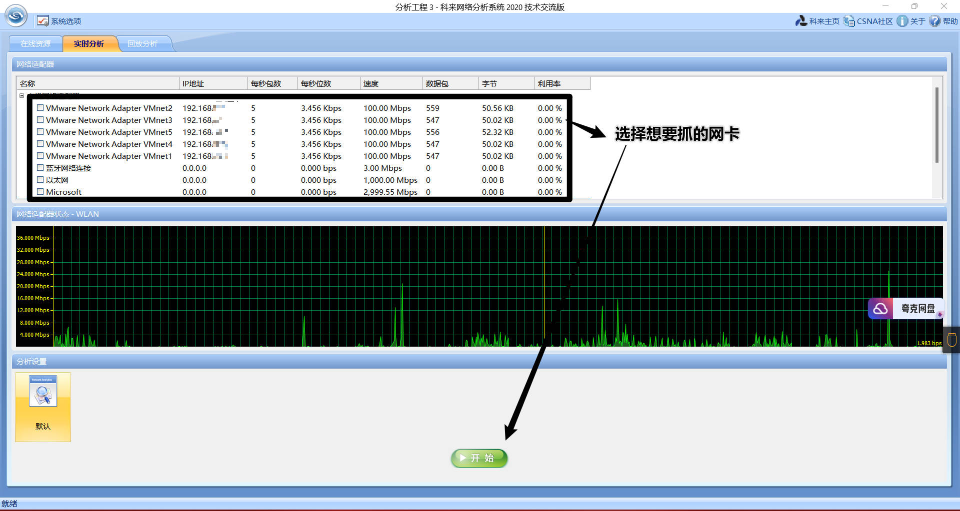Switch to the 实时分析 tab
The height and width of the screenshot is (511, 960).
[89, 44]
